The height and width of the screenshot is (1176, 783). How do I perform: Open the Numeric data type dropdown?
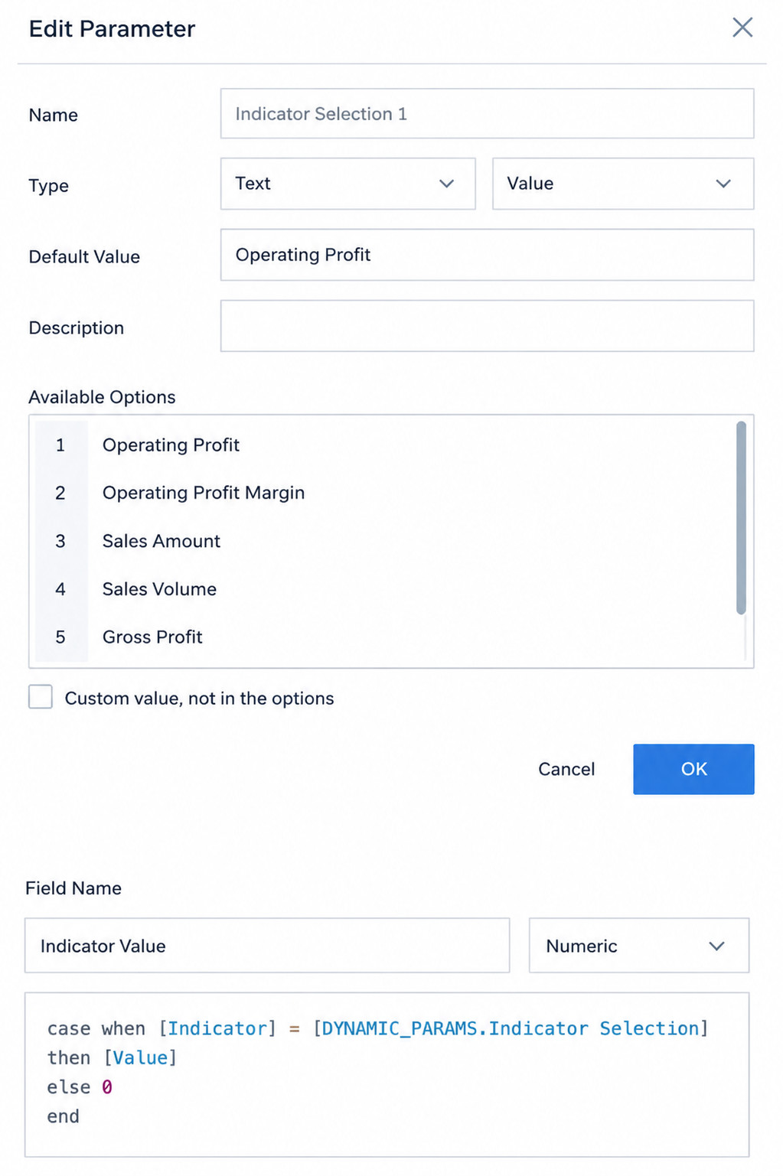pyautogui.click(x=638, y=946)
